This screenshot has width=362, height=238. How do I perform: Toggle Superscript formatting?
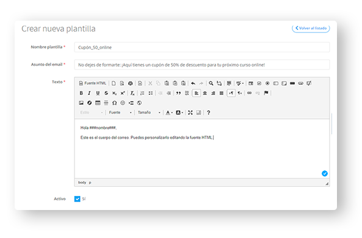click(x=123, y=93)
